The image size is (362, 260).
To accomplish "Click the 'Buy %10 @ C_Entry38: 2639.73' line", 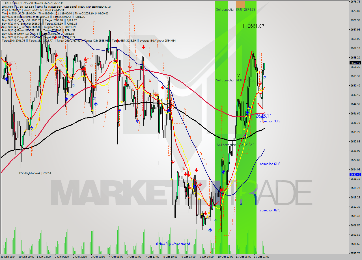I will point(39,20).
